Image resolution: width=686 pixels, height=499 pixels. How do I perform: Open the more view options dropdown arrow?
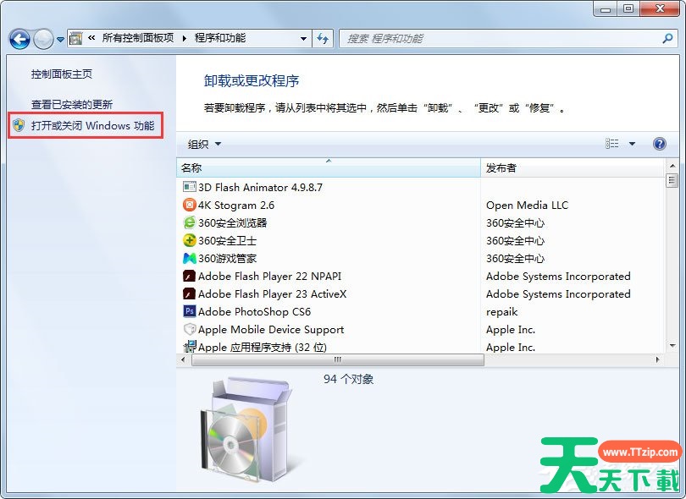(632, 143)
